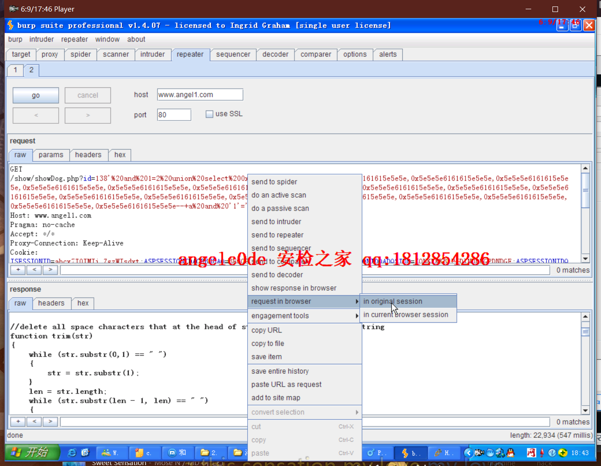Image resolution: width=601 pixels, height=466 pixels.
Task: Switch to the intruder tool tab
Action: (x=153, y=54)
